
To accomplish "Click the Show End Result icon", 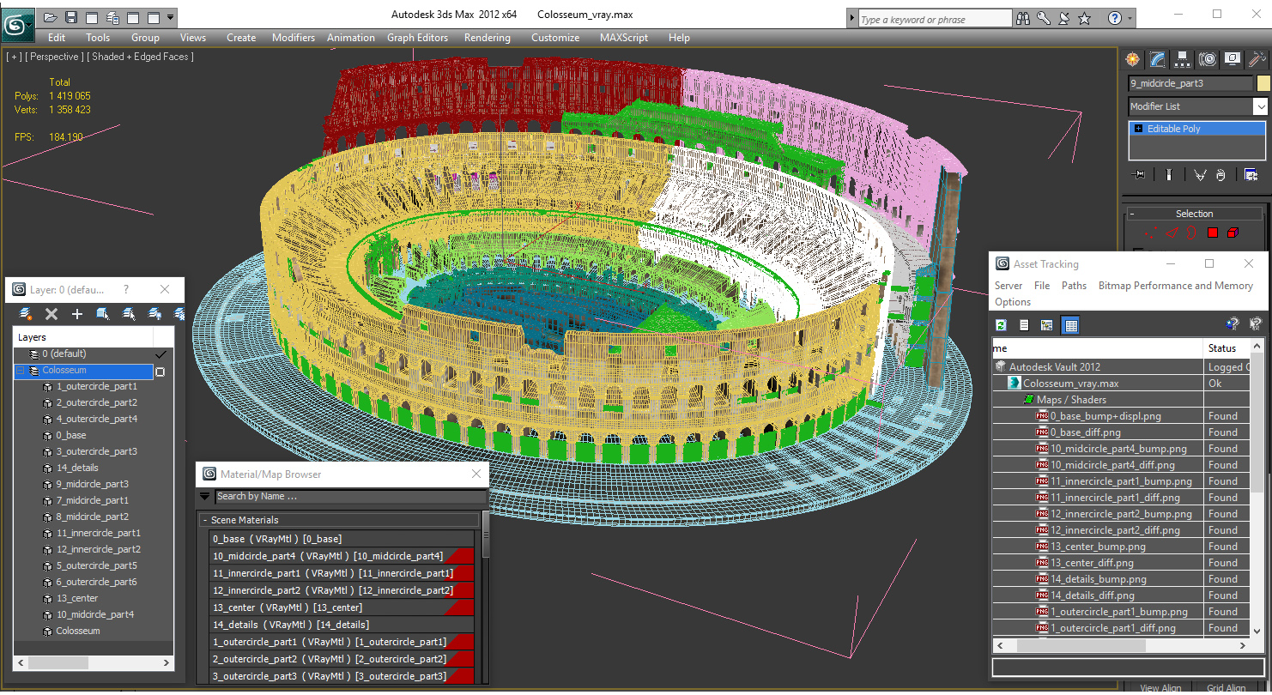I will pos(1168,174).
